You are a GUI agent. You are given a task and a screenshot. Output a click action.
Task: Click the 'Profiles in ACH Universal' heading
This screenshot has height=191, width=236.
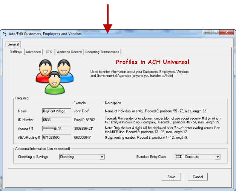pyautogui.click(x=152, y=62)
